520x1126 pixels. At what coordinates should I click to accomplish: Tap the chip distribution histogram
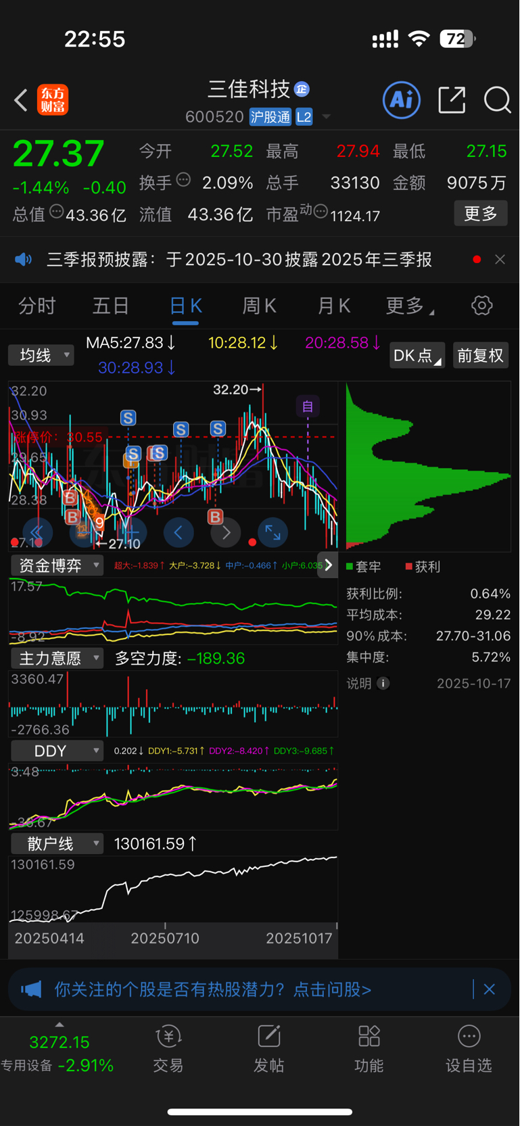click(428, 467)
